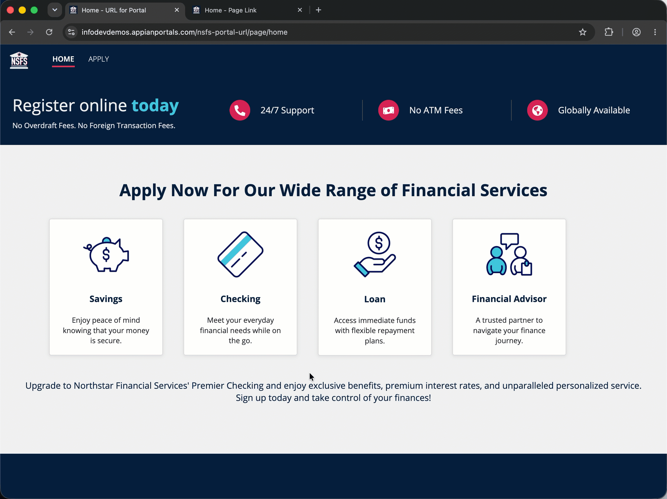Viewport: 667px width, 499px height.
Task: Click the Financial Advisor people icon
Action: coord(509,254)
